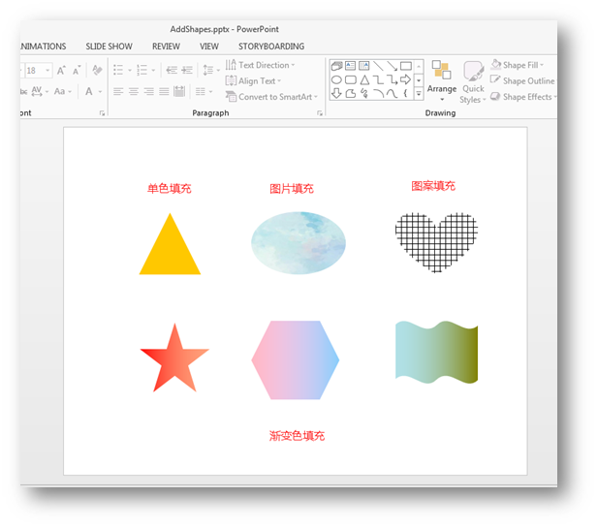Select the Vertical Text Box shape

point(364,66)
